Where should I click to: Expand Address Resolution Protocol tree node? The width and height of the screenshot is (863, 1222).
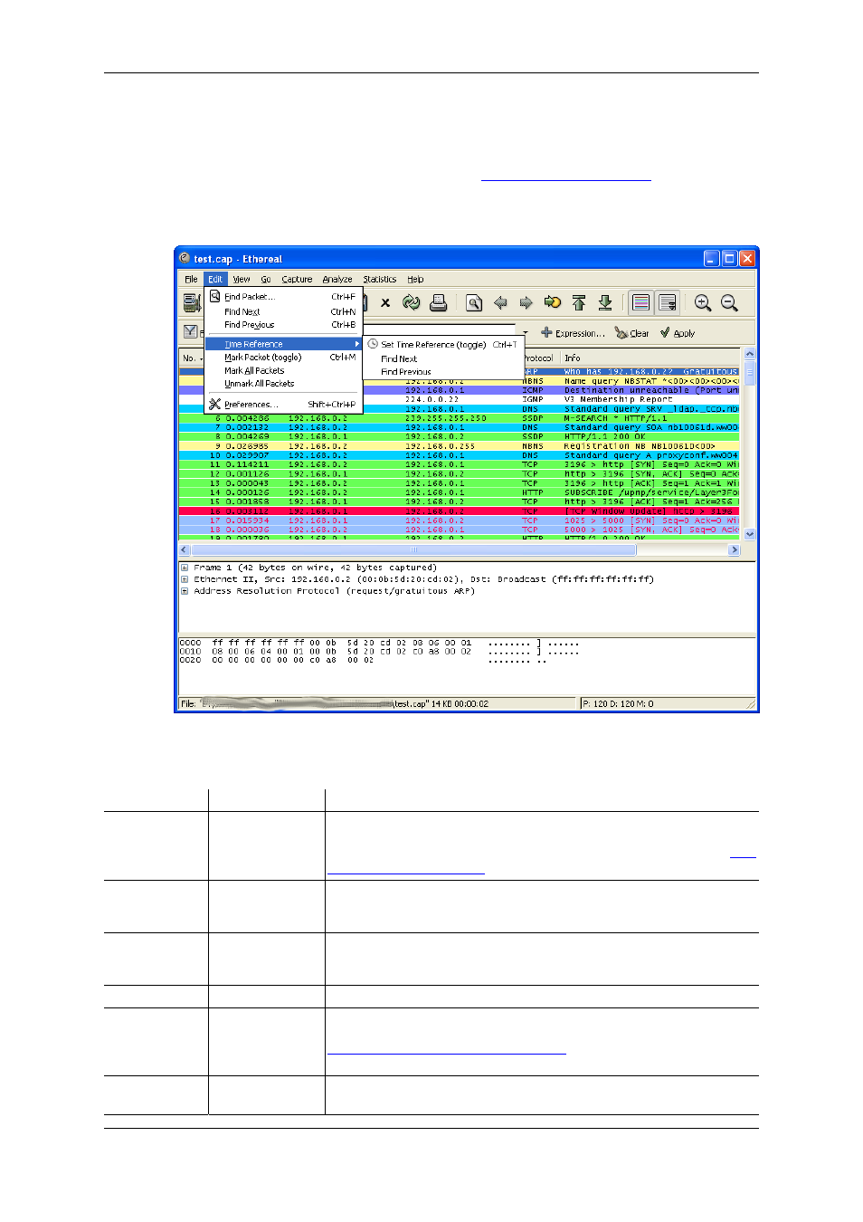(185, 591)
